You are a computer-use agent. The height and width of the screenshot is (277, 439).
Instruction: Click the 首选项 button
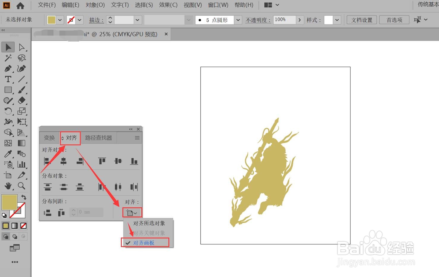[x=394, y=20]
